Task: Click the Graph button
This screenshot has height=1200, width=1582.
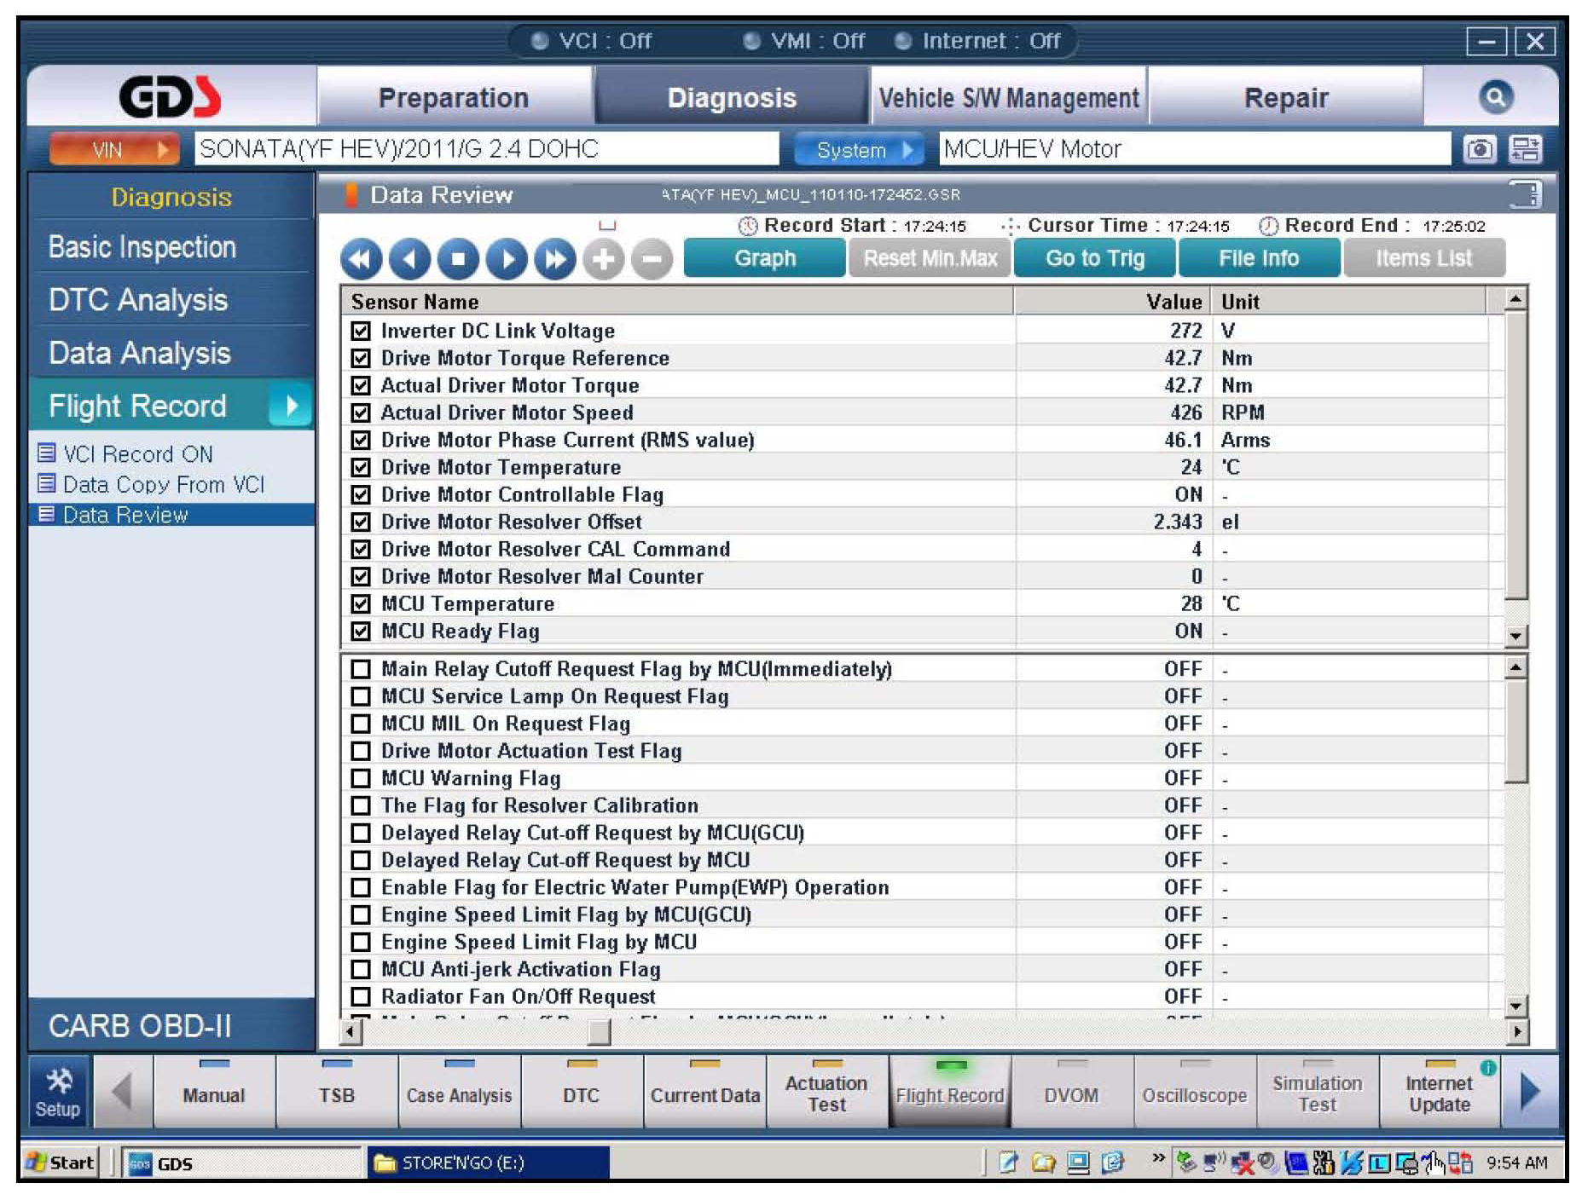Action: [x=764, y=258]
